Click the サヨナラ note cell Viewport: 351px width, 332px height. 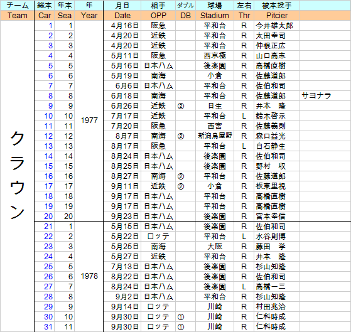point(325,96)
